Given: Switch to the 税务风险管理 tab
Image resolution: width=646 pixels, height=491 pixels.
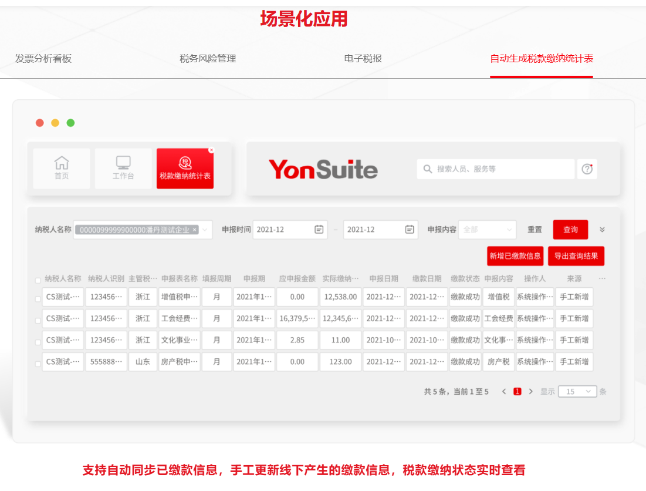Looking at the screenshot, I should click(x=208, y=59).
